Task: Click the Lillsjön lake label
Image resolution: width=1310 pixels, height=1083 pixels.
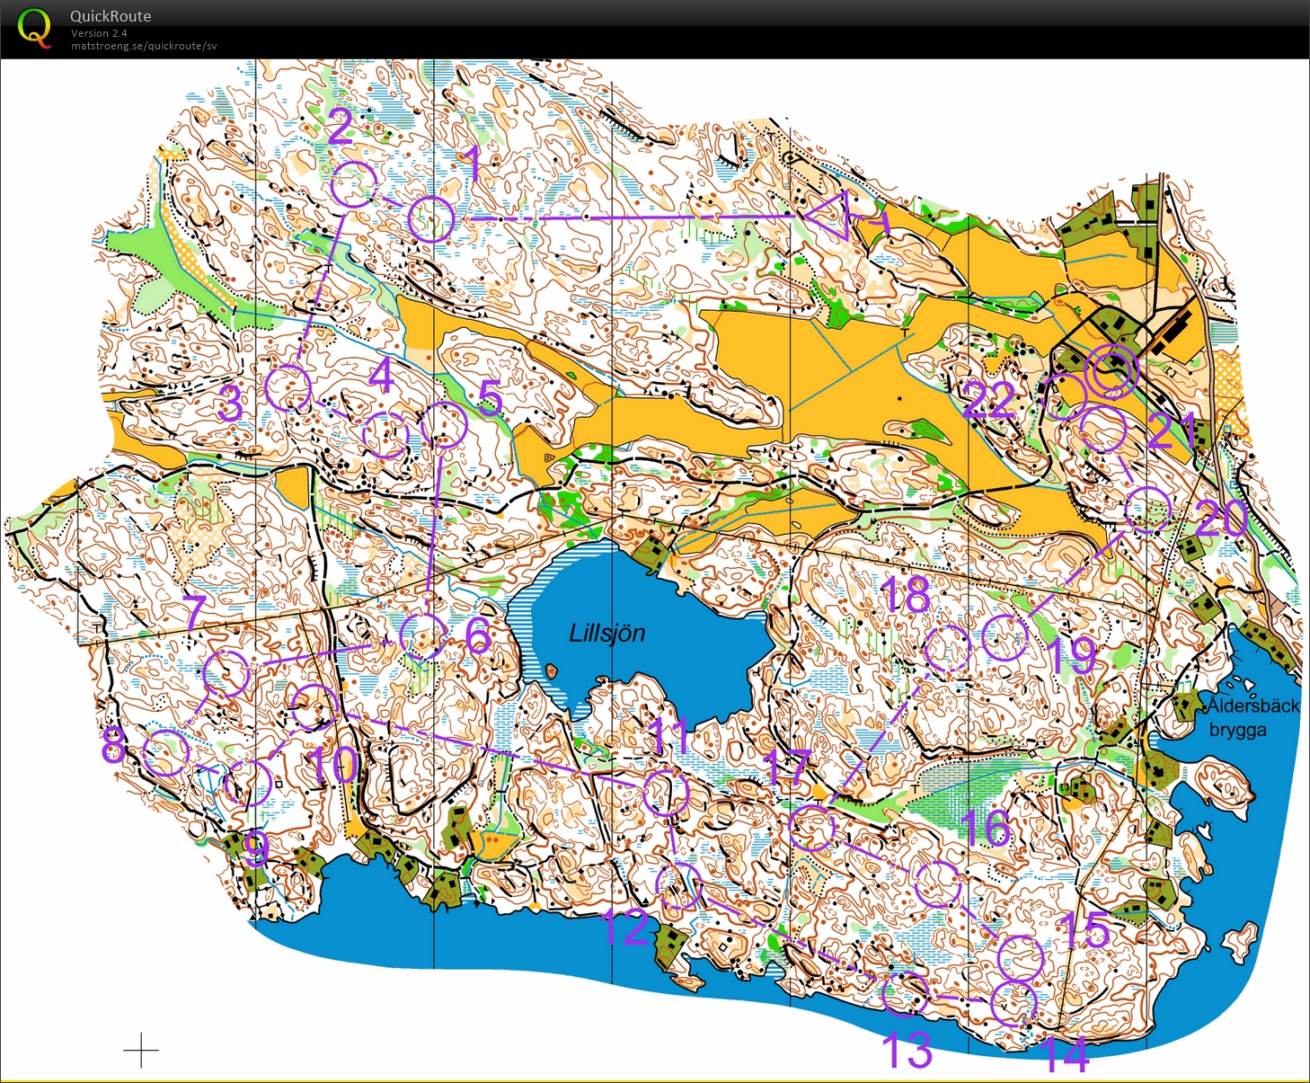Action: pos(607,633)
